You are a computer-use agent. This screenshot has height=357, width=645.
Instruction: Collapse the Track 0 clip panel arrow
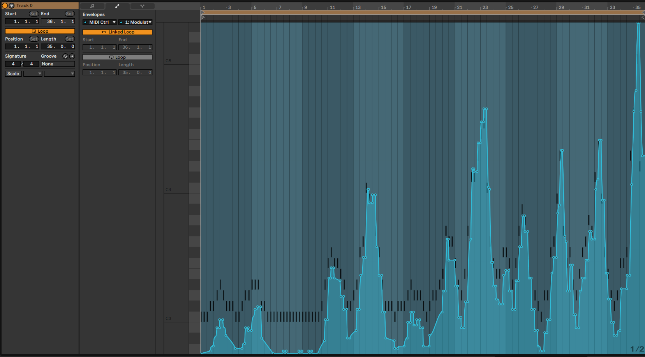pyautogui.click(x=11, y=6)
